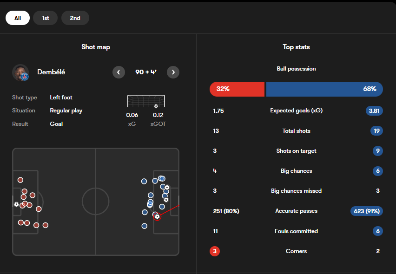Viewport: 396px width, 274px height.
Task: Click the ball icon inside the goal frame
Action: pos(156,106)
